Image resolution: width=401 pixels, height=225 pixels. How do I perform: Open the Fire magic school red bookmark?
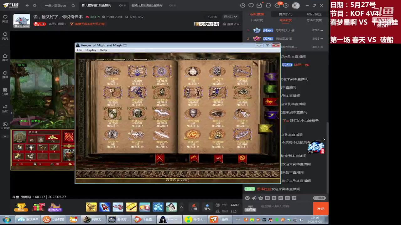point(271,102)
